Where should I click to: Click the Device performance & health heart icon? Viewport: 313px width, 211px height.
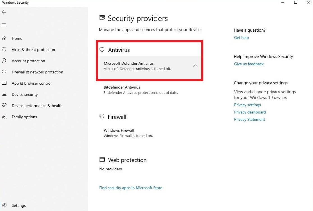[x=4, y=106]
